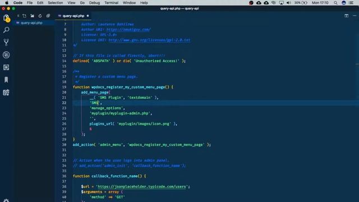
Task: Split the editor to the right
Action: (347, 16)
